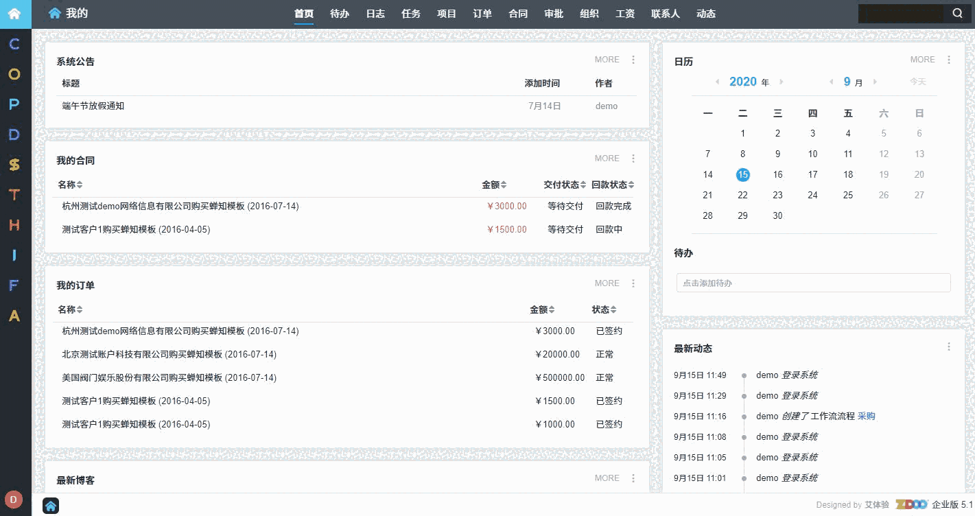
Task: Open the 系统公告 options menu (vertical dots)
Action: 633,59
